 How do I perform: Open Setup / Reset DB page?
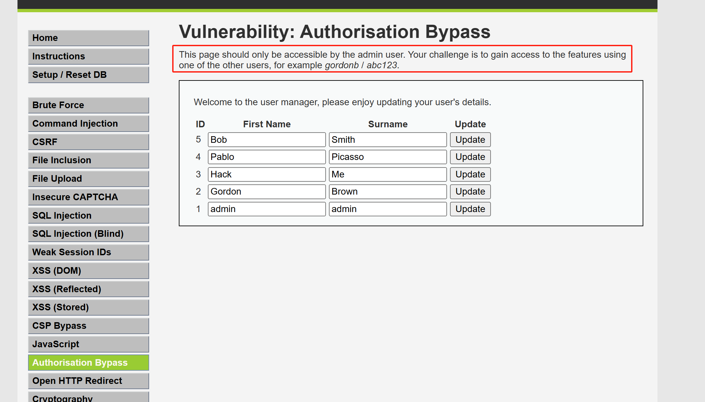[x=88, y=75]
